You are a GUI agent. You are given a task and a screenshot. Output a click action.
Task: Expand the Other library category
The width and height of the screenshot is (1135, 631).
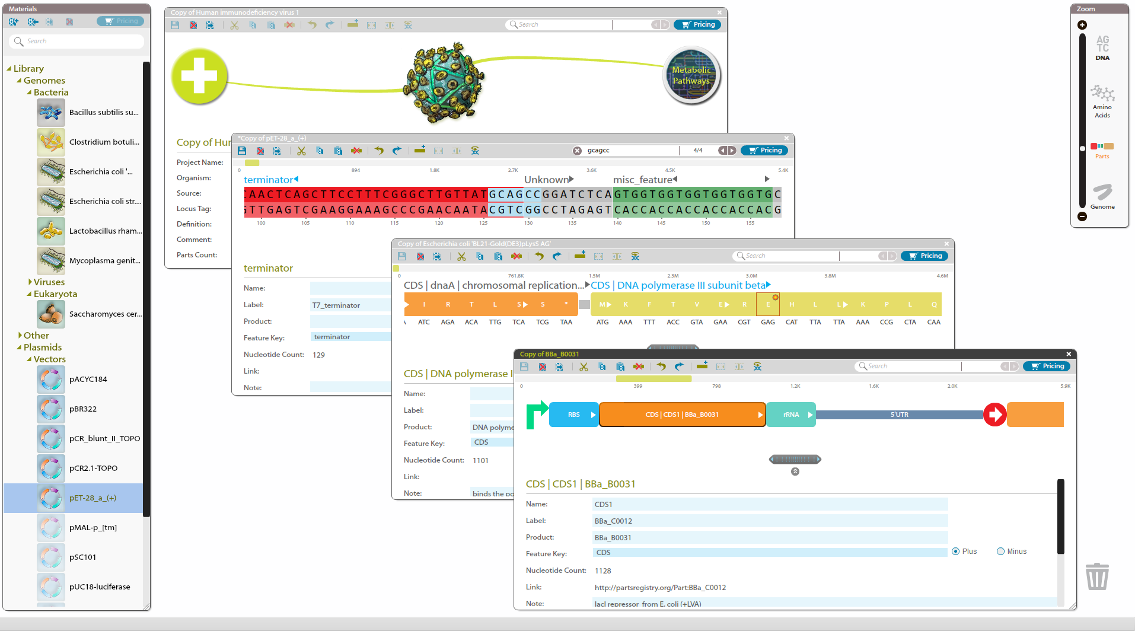tap(20, 336)
